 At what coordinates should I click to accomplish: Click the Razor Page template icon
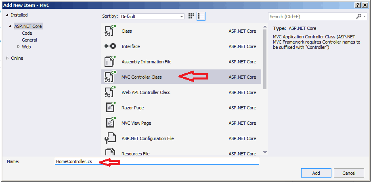pyautogui.click(x=110, y=108)
